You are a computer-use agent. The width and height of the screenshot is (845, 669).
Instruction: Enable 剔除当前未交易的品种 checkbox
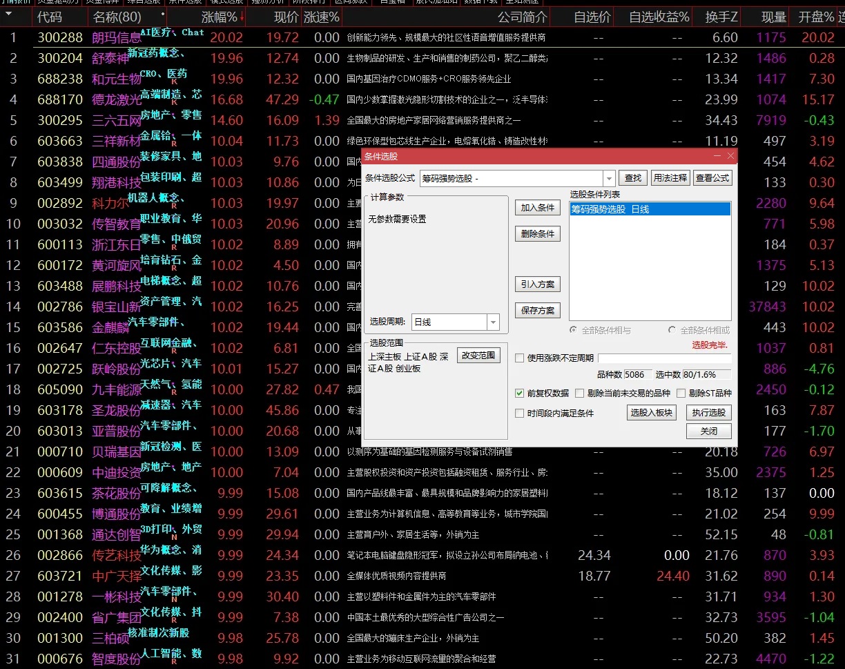(580, 393)
